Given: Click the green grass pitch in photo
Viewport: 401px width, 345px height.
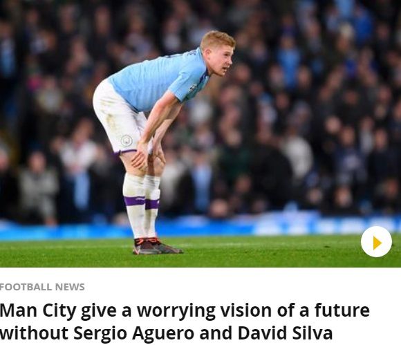Looking at the screenshot, I should [200, 253].
